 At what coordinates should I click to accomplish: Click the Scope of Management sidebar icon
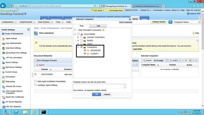pyautogui.click(x=3, y=34)
